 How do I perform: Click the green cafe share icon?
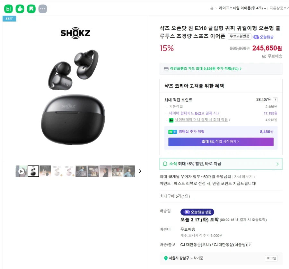click(20, 9)
